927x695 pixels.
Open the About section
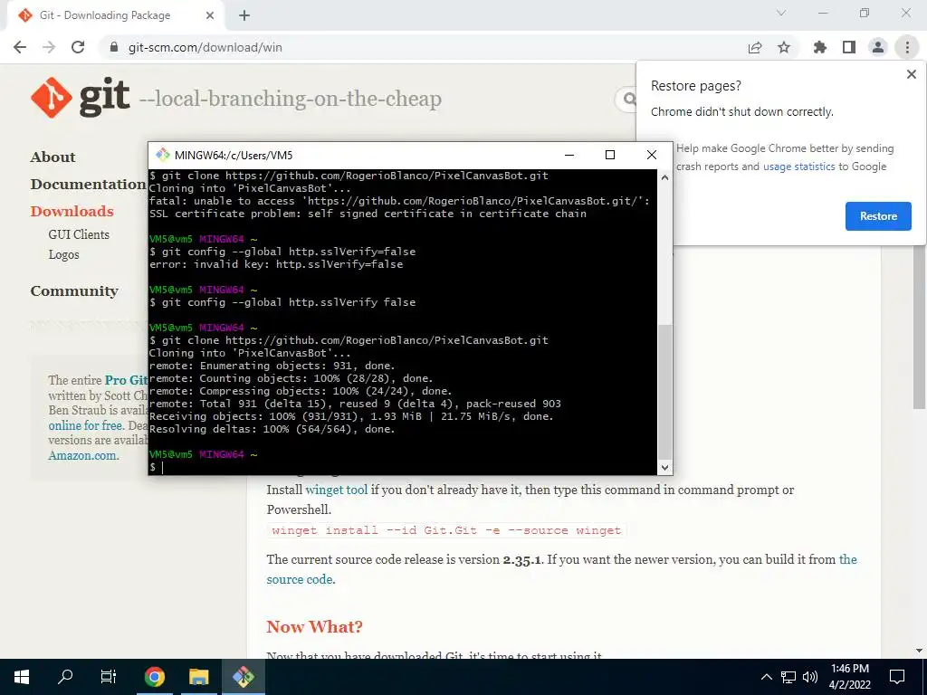53,157
